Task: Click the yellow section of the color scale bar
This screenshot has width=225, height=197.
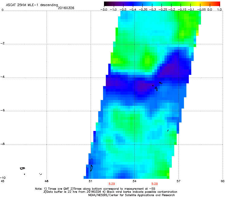Action: tap(198, 4)
